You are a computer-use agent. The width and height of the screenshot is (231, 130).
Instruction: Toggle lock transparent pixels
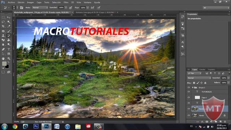(x=194, y=83)
